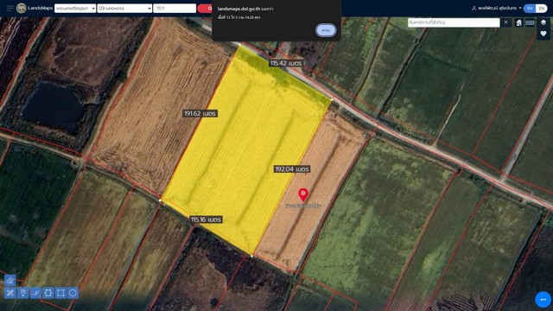Image resolution: width=553 pixels, height=311 pixels.
Task: Select the location pin marker tool
Action: 23,293
